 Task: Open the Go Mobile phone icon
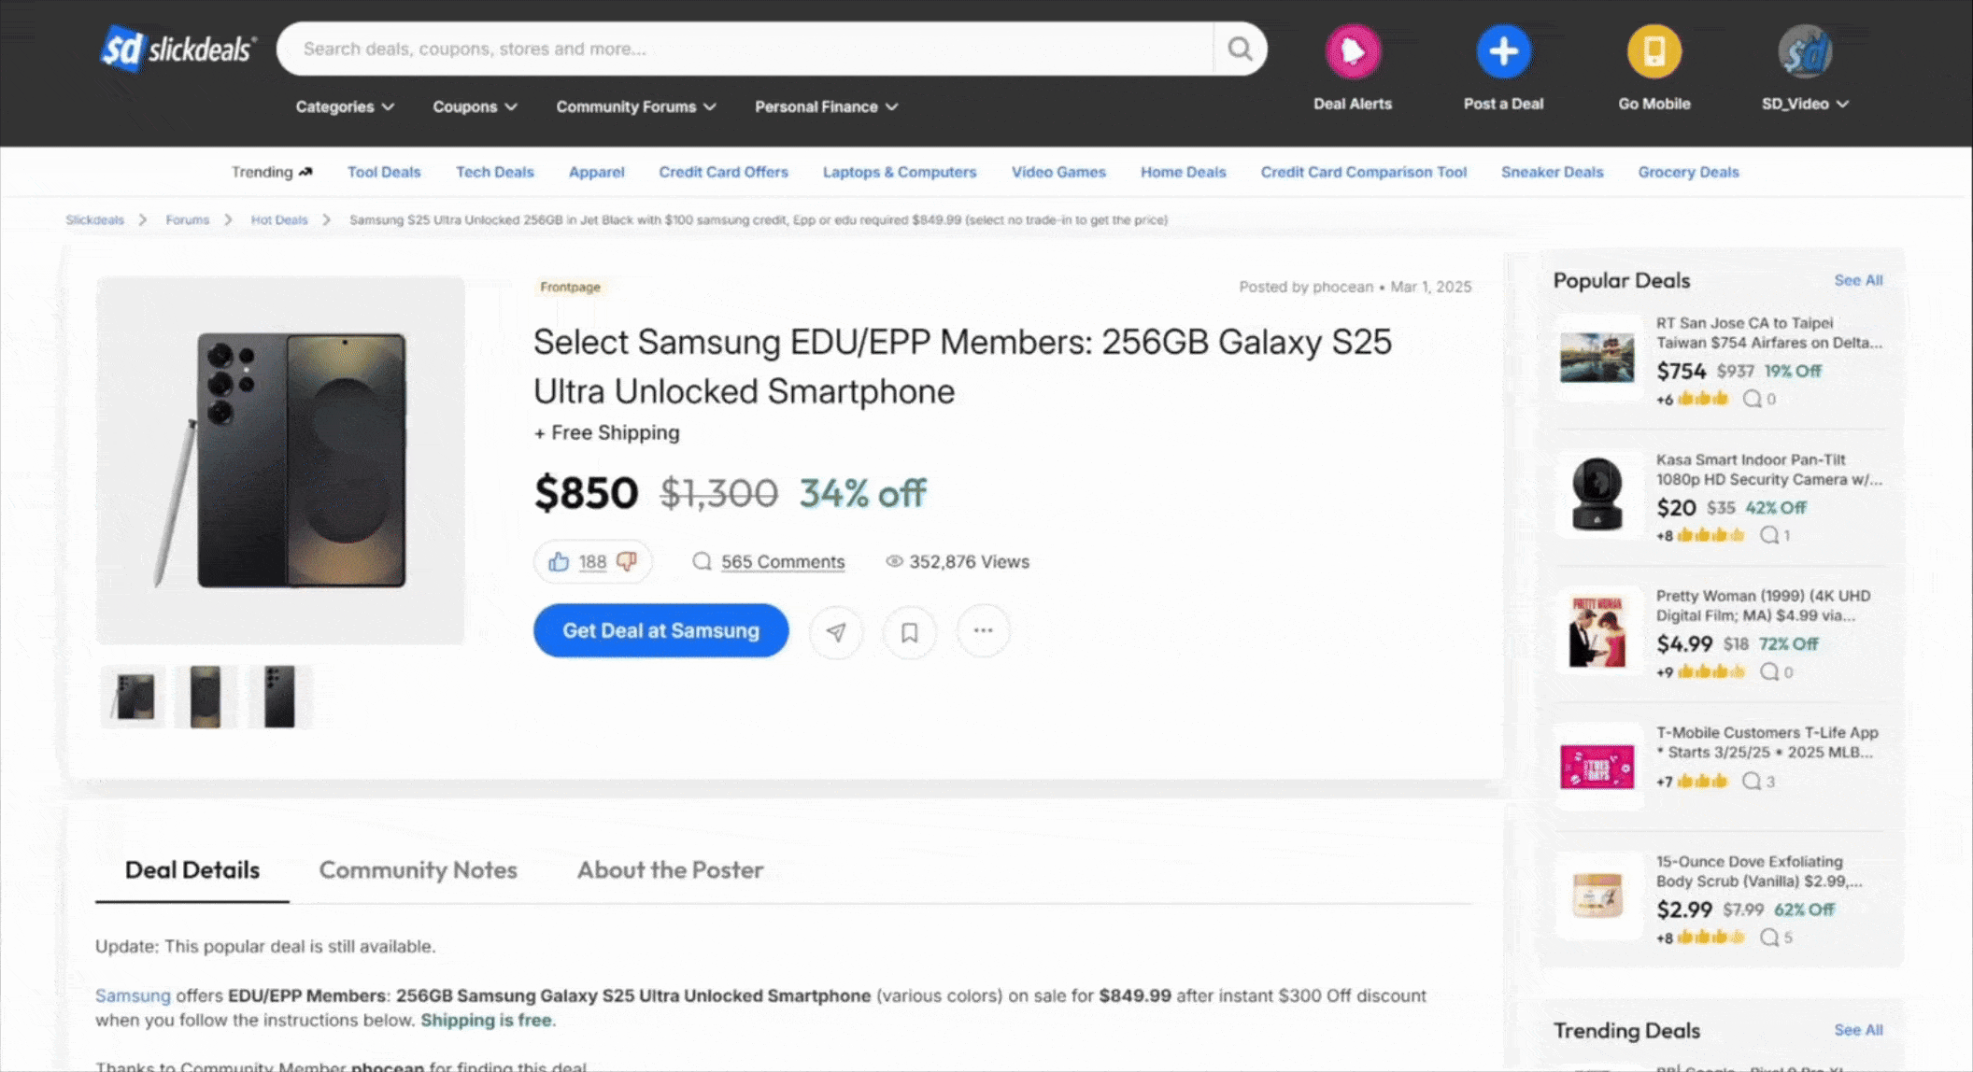coord(1654,50)
